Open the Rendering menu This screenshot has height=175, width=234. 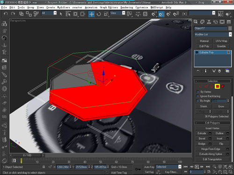127,7
